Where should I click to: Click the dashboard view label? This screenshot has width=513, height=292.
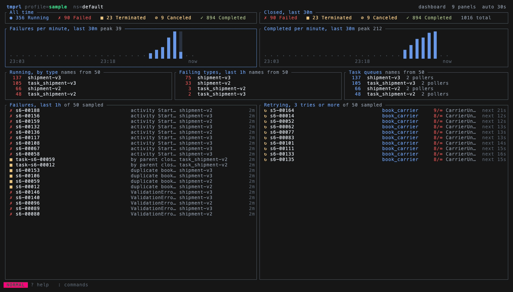point(432,7)
